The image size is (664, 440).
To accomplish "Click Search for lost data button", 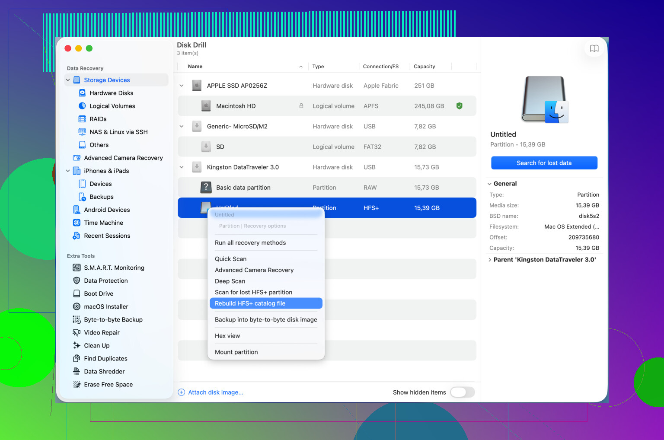I will click(544, 163).
